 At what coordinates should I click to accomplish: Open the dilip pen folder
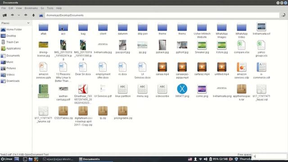143,29
